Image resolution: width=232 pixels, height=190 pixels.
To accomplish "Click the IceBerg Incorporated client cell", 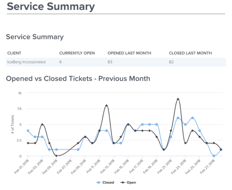I will 26,62.
